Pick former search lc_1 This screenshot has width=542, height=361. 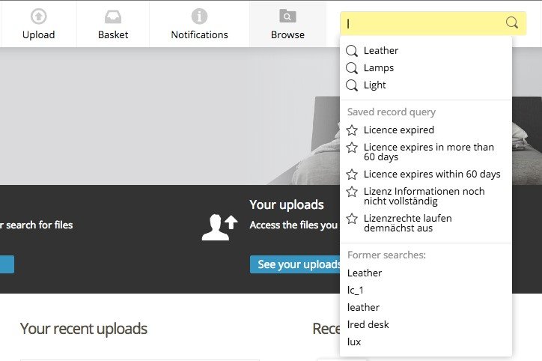pyautogui.click(x=356, y=291)
